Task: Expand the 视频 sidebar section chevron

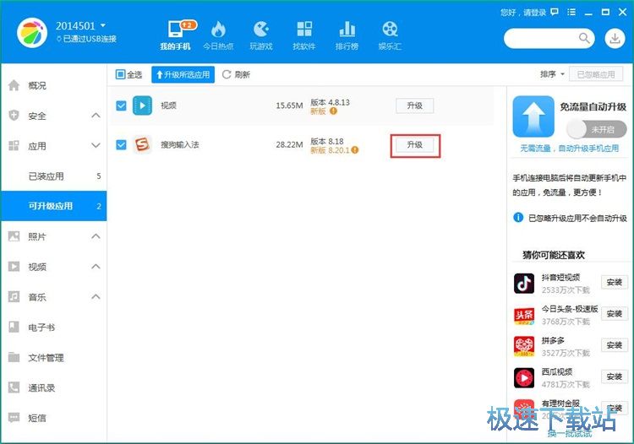Action: (96, 267)
